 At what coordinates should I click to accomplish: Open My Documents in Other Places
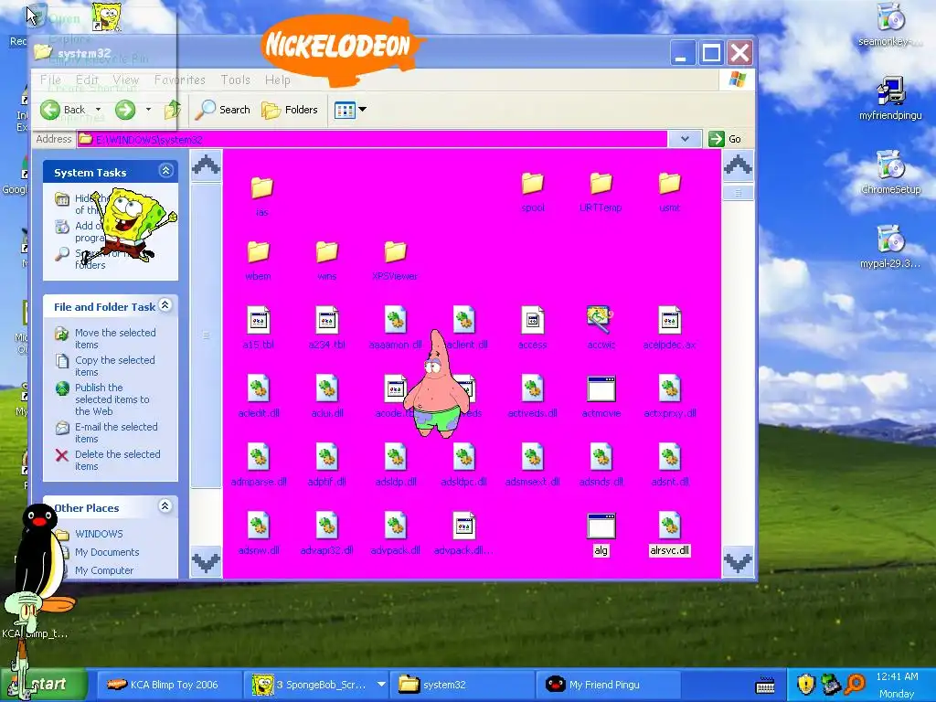107,552
